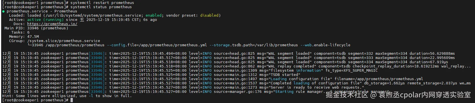Click source=main.go:1312 in log
Image resolution: width=475 pixels, height=103 pixels.
(236, 75)
